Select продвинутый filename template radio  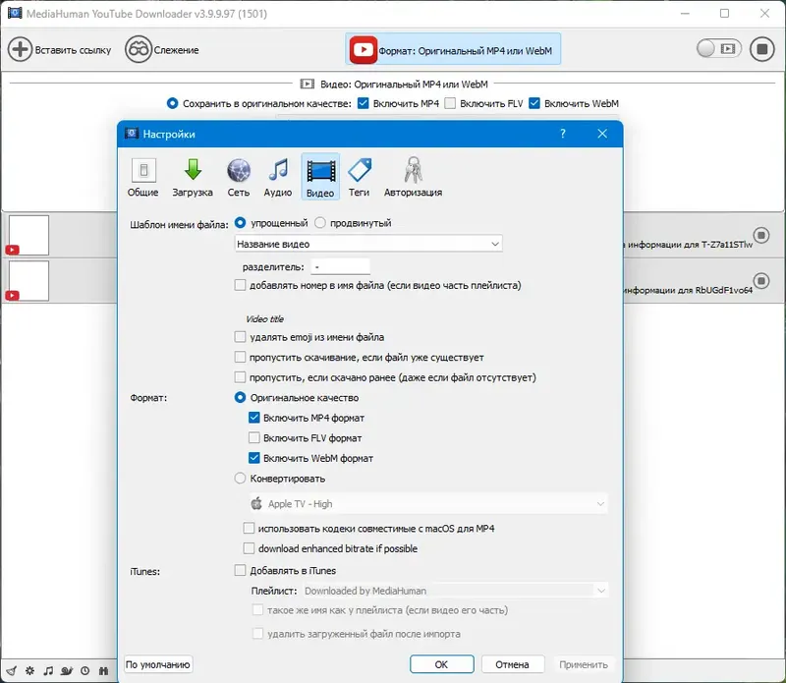320,223
